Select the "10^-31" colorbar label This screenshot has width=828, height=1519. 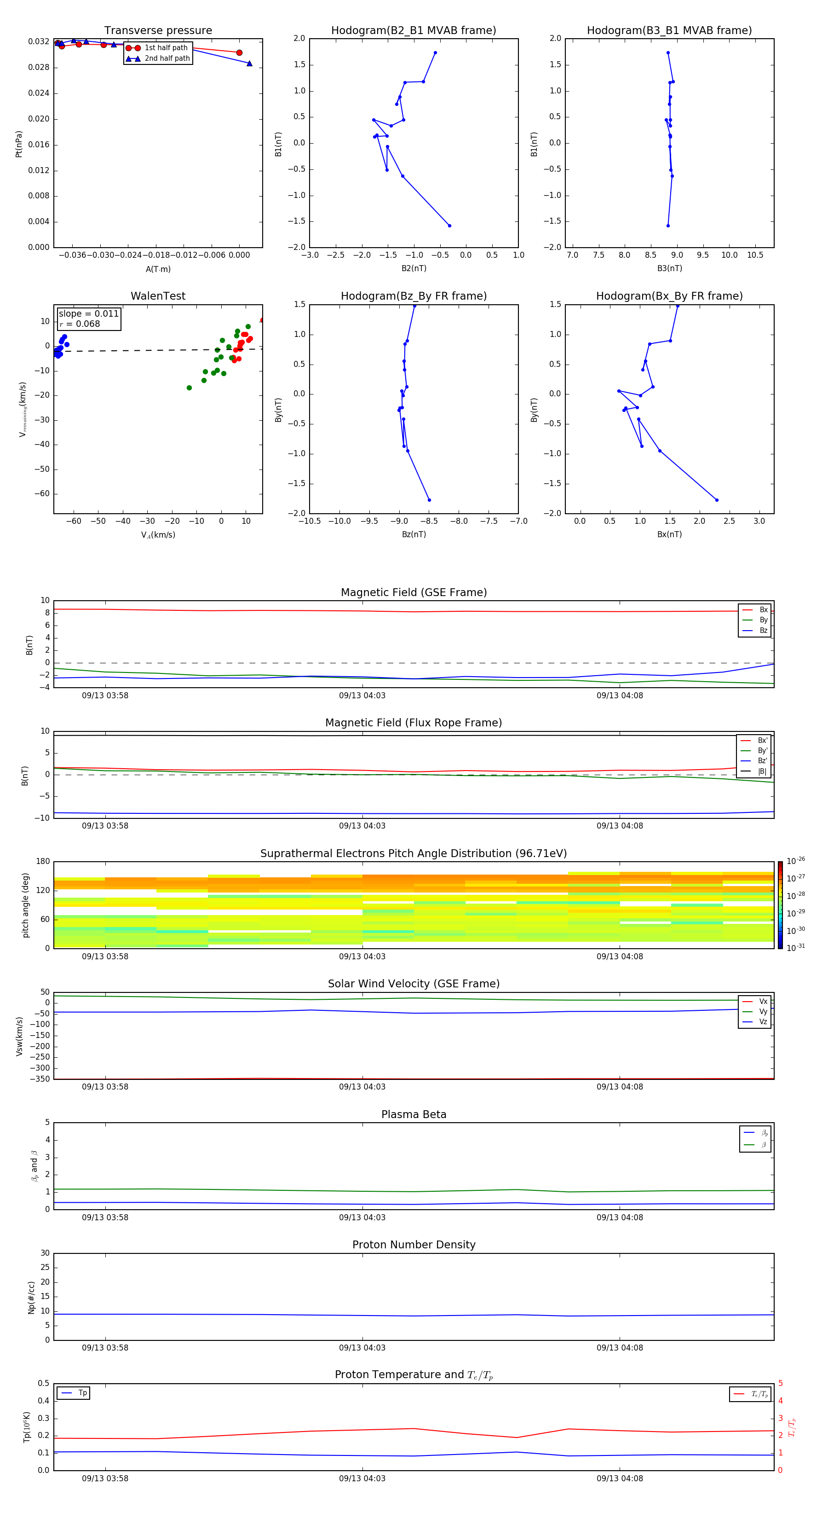(x=796, y=948)
